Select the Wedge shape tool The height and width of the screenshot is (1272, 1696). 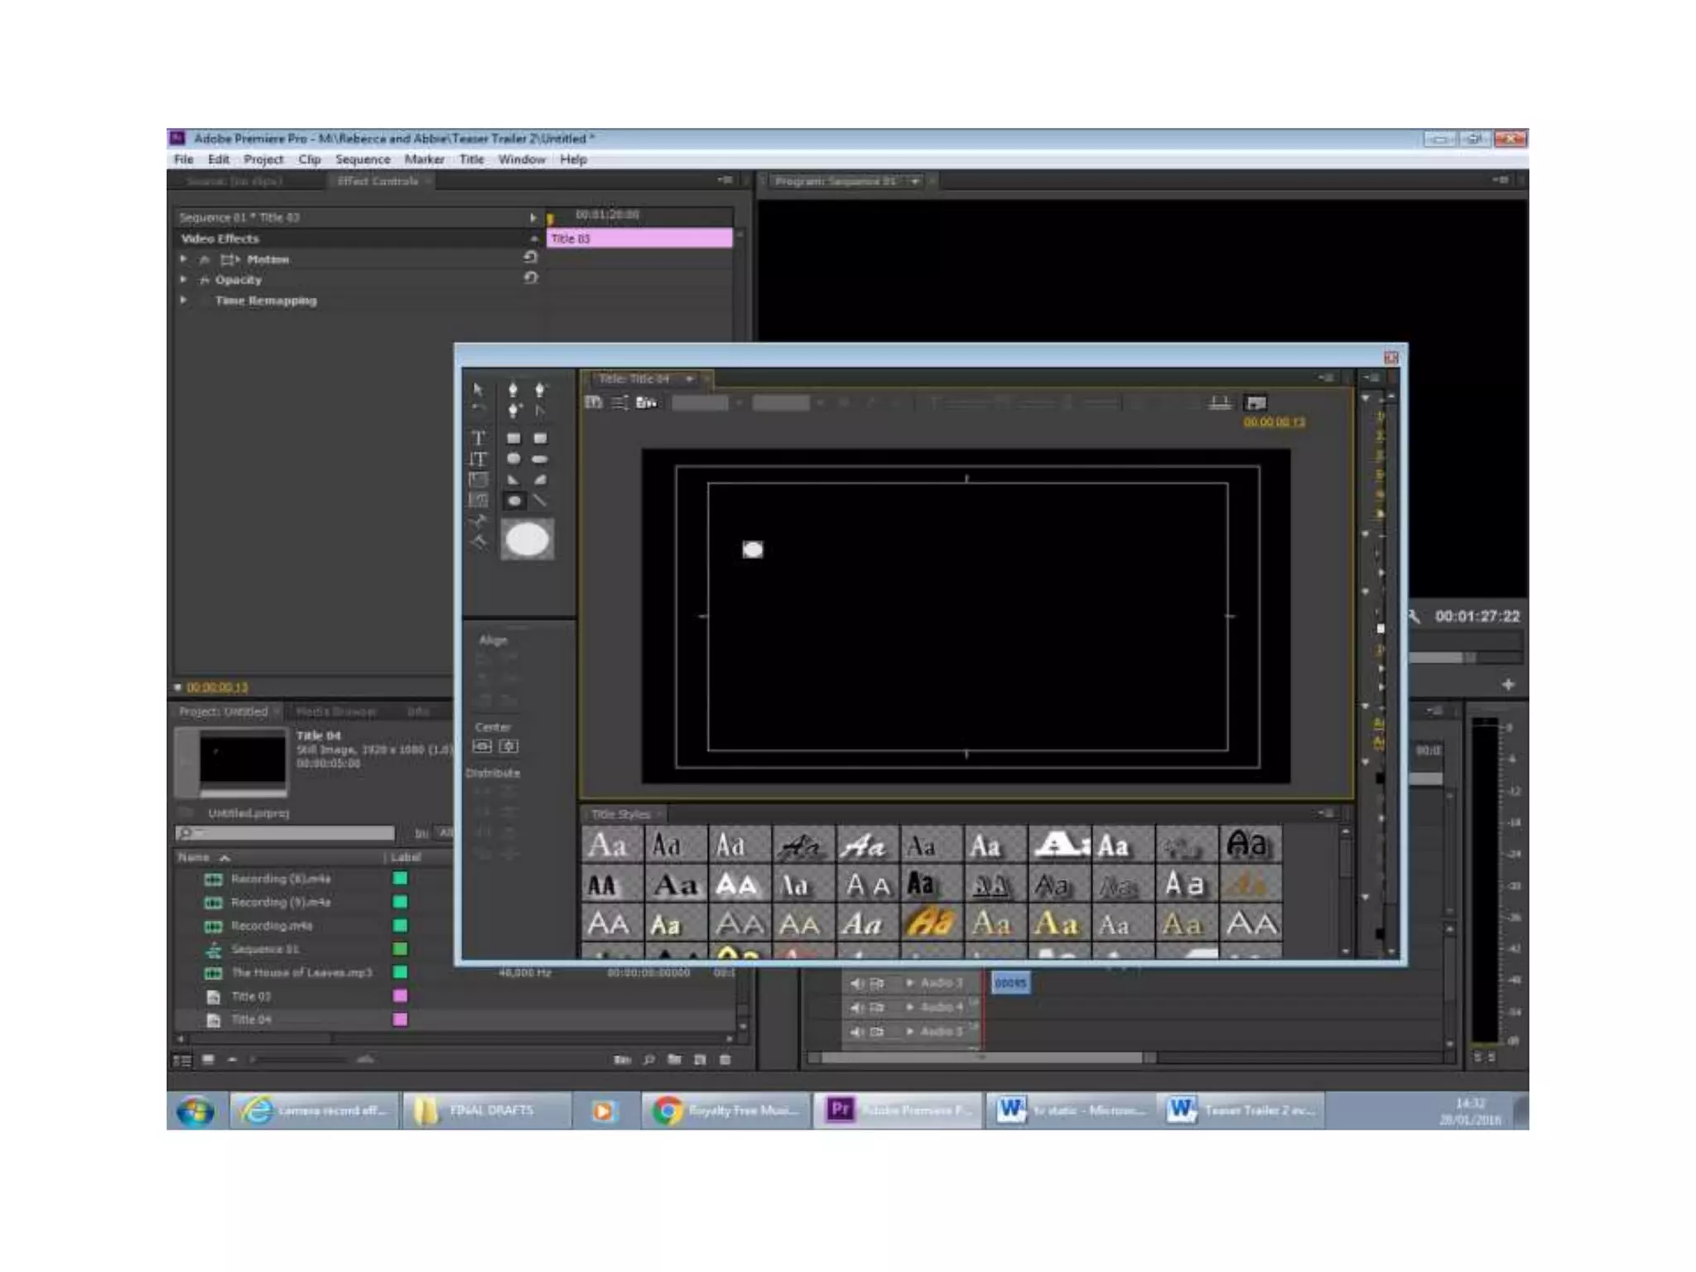coord(513,479)
